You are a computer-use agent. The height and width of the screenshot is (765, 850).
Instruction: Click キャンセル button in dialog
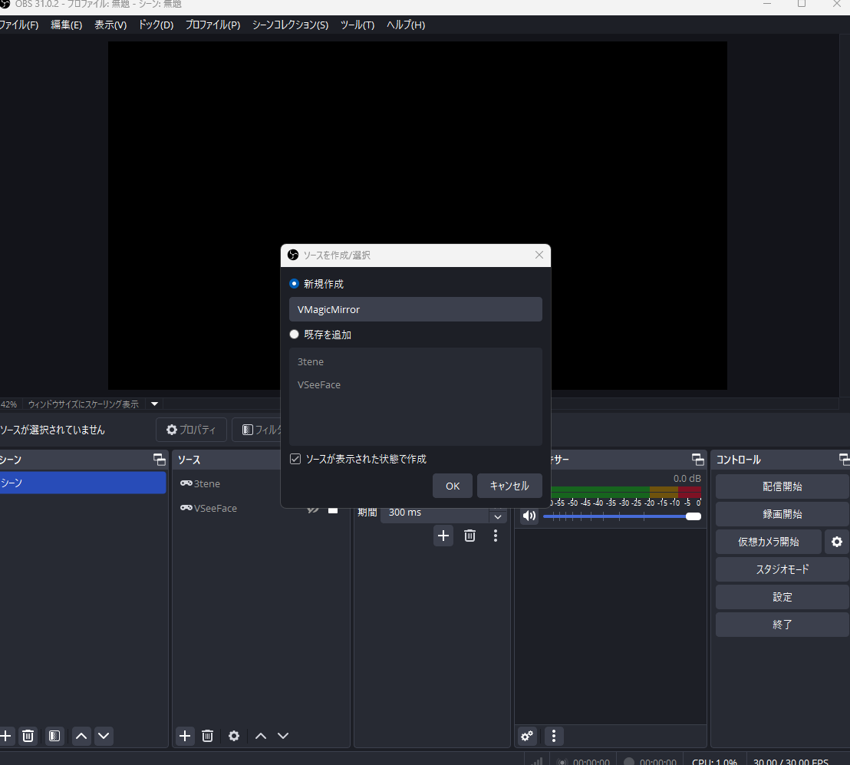pos(509,486)
